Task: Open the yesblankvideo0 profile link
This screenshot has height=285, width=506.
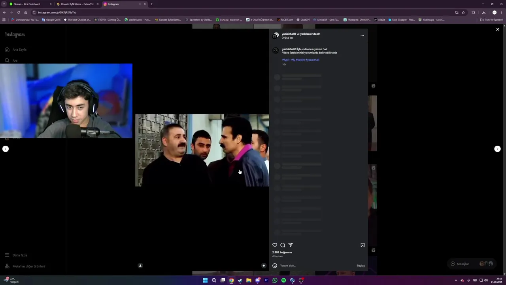Action: pyautogui.click(x=310, y=34)
